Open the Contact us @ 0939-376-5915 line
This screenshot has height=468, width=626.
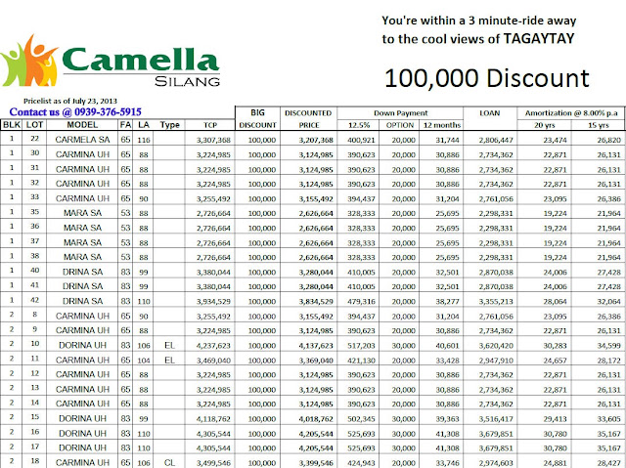pyautogui.click(x=75, y=112)
